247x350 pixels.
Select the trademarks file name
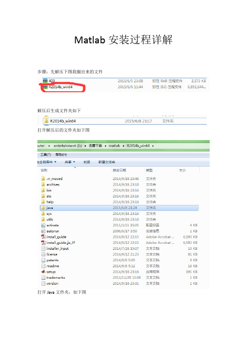[x=56, y=278]
